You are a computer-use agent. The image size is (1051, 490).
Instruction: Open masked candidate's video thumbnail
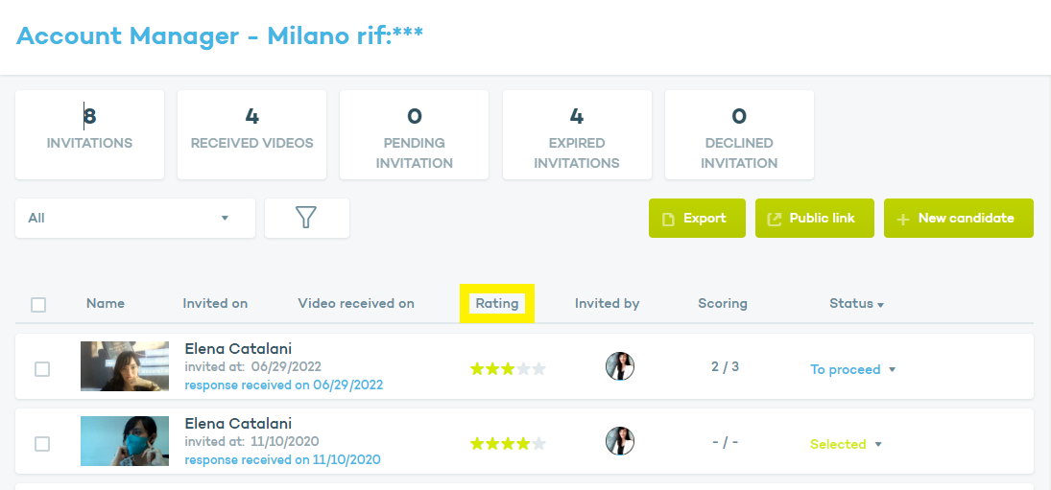tap(125, 441)
